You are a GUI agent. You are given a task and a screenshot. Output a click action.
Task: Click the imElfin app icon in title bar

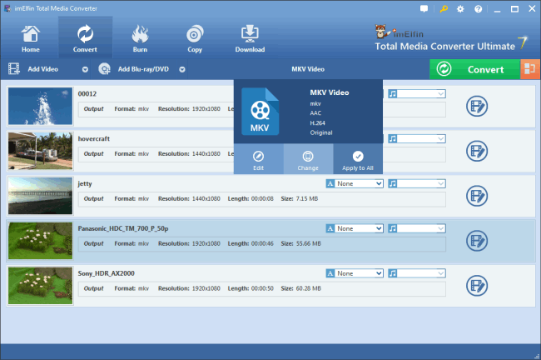(7, 8)
